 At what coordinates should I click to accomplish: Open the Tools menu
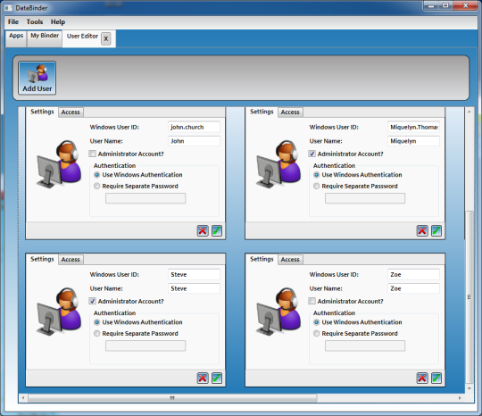coord(35,21)
